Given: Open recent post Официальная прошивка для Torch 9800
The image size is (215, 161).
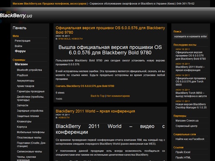Looking at the screenshot, I should point(190,82).
